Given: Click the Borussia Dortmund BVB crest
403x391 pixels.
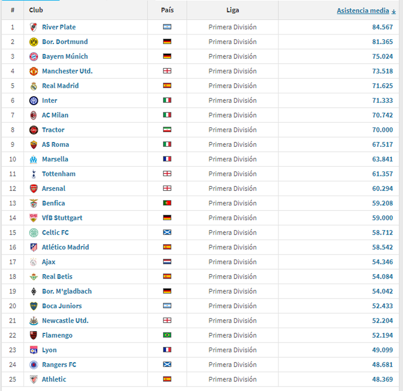Looking at the screenshot, I should tap(34, 42).
